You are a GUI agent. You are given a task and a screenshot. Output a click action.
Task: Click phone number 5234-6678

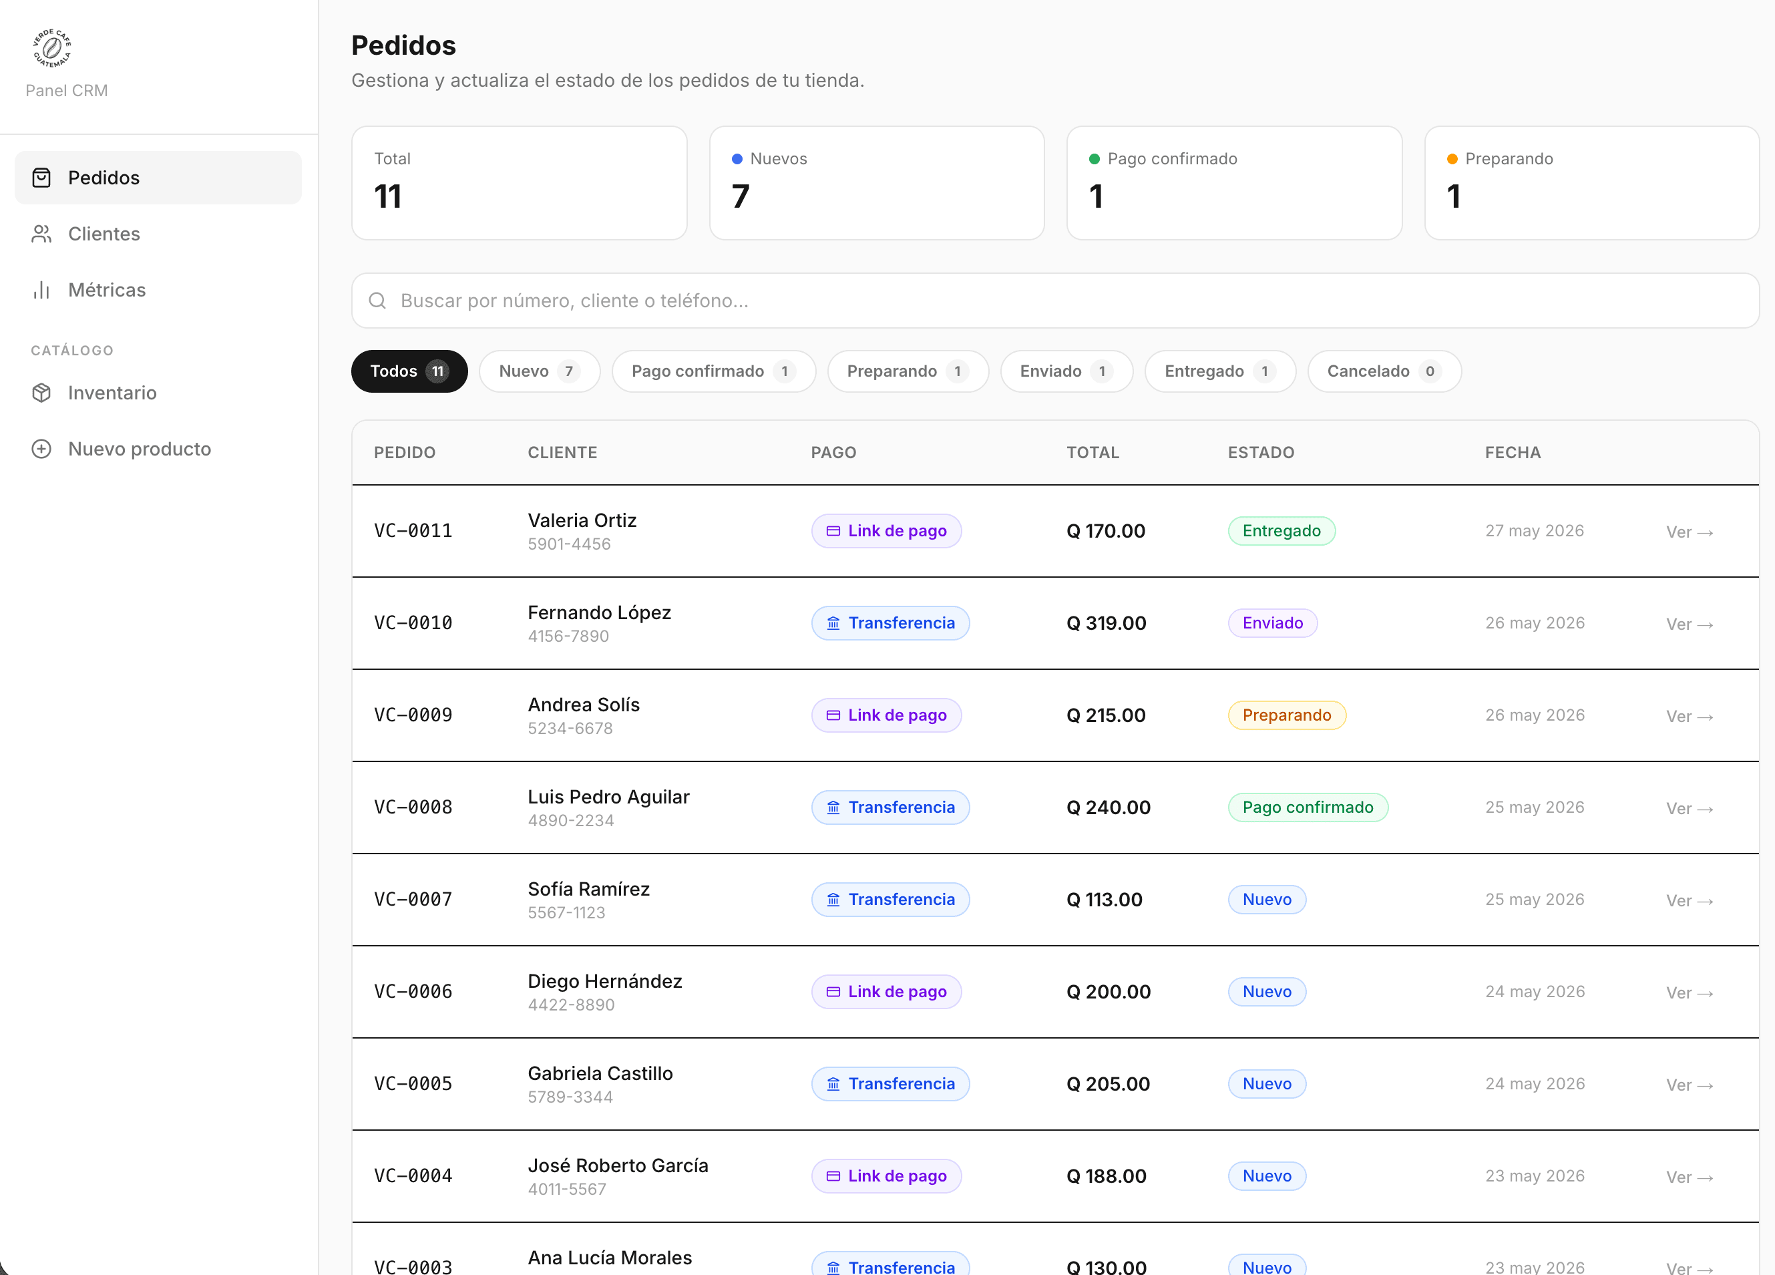(570, 729)
